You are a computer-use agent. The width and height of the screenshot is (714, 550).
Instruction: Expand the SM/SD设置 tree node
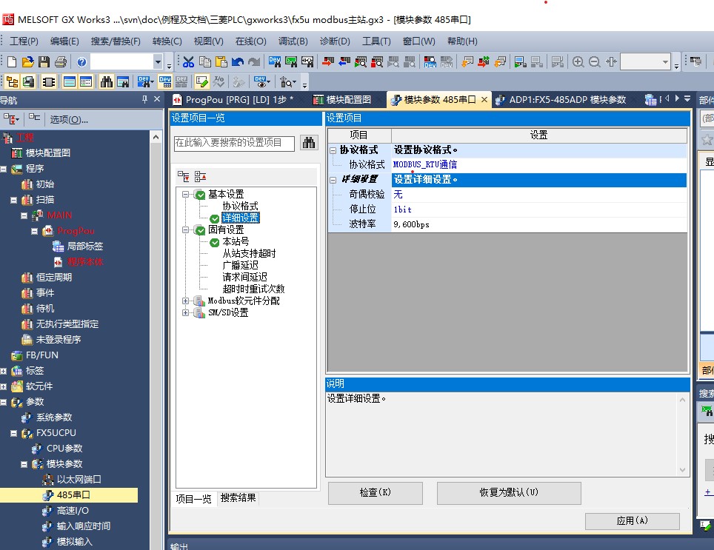pos(186,313)
